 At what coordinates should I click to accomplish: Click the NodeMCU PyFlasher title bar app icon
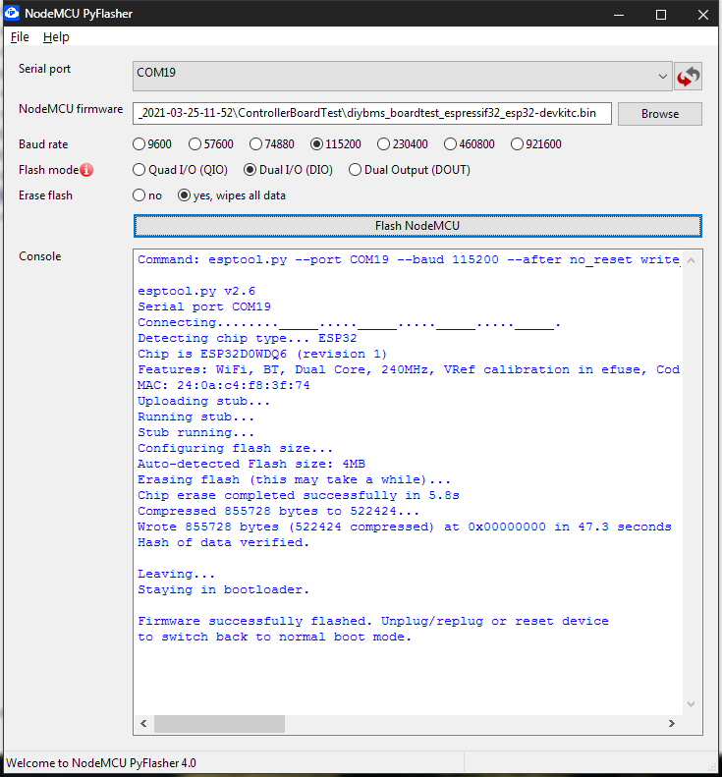(x=12, y=13)
